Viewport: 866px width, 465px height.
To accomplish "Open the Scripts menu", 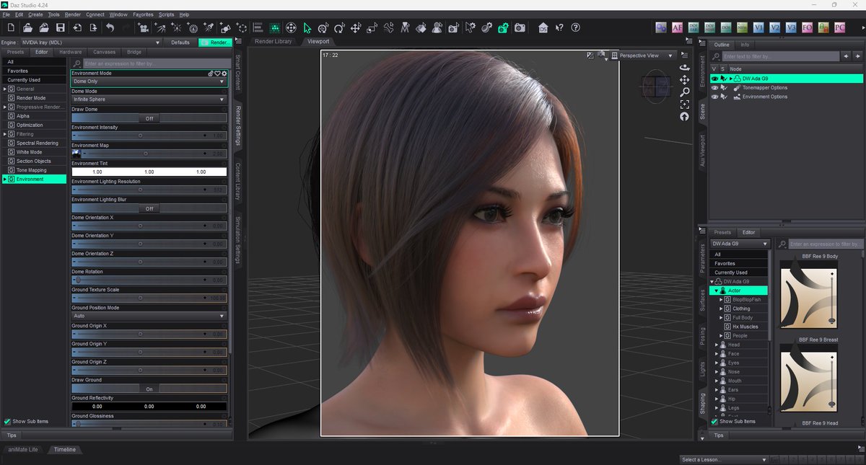I will point(166,14).
